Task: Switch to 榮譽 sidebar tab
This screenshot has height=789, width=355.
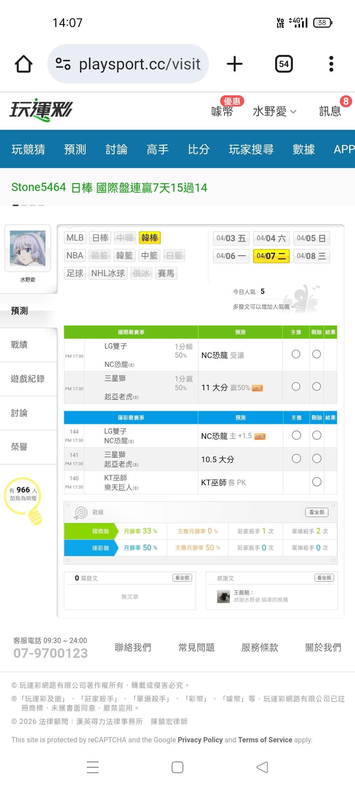Action: pyautogui.click(x=28, y=447)
